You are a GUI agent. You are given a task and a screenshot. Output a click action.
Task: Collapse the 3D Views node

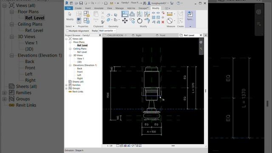click(x=70, y=55)
